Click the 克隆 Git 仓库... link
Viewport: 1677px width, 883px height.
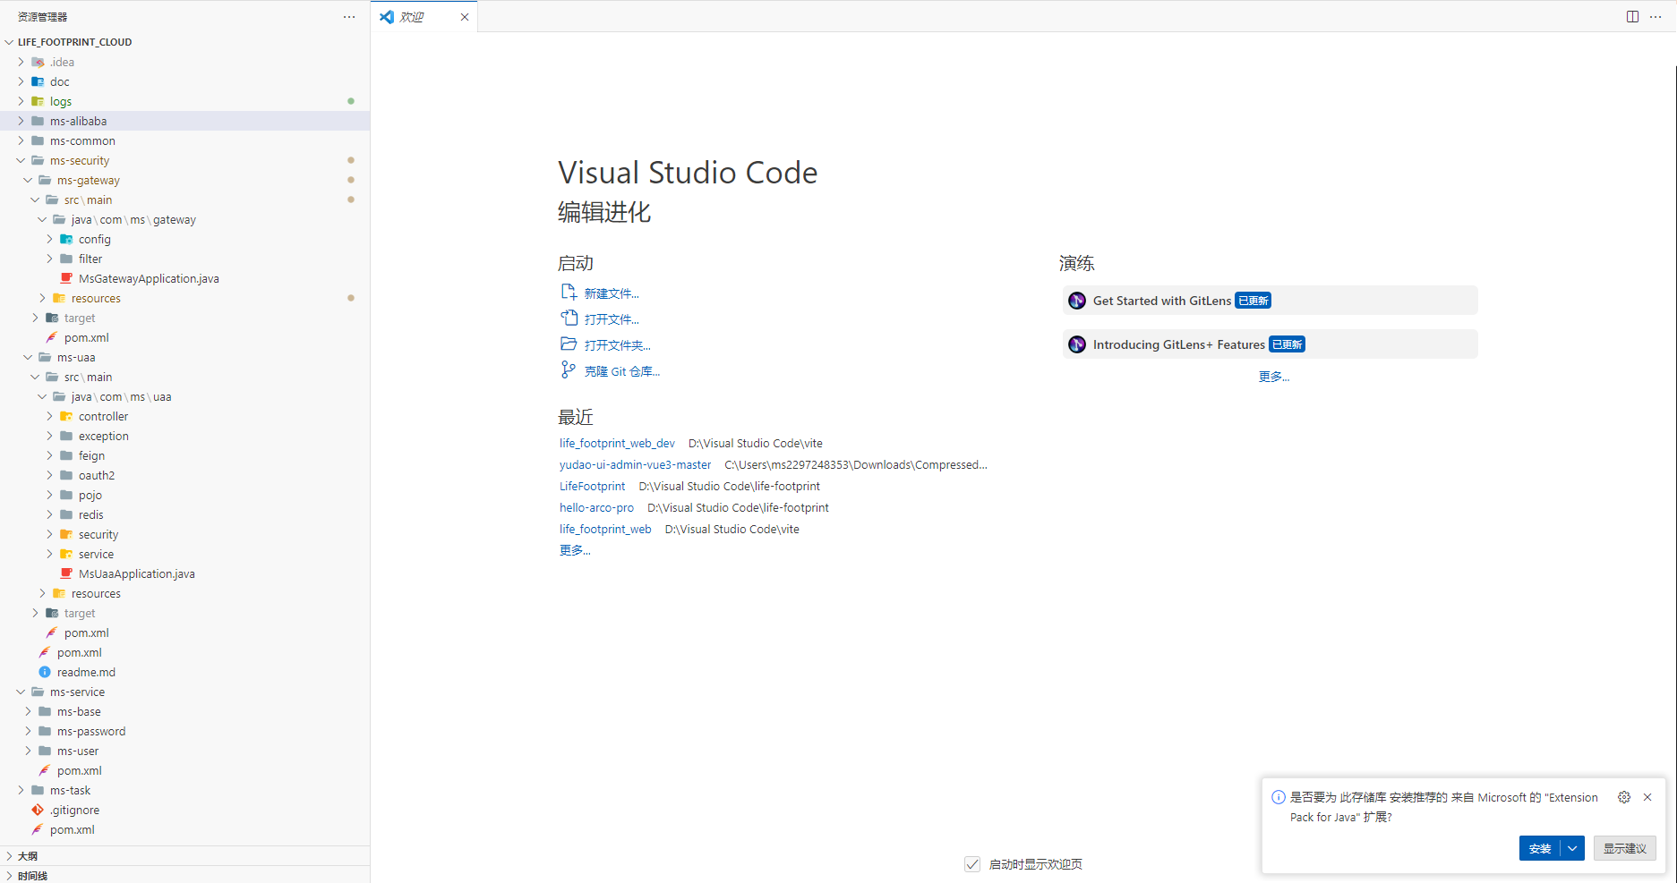[x=622, y=371]
